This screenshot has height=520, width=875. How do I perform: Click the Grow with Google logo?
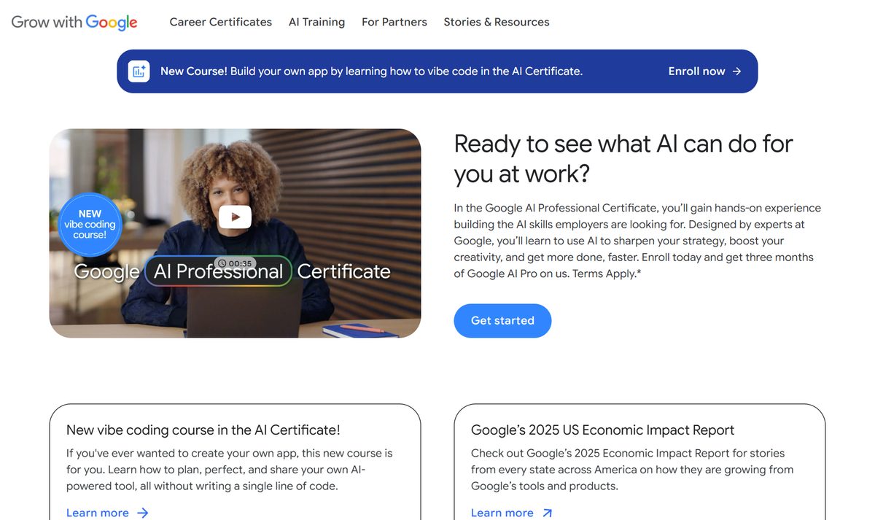pyautogui.click(x=74, y=22)
